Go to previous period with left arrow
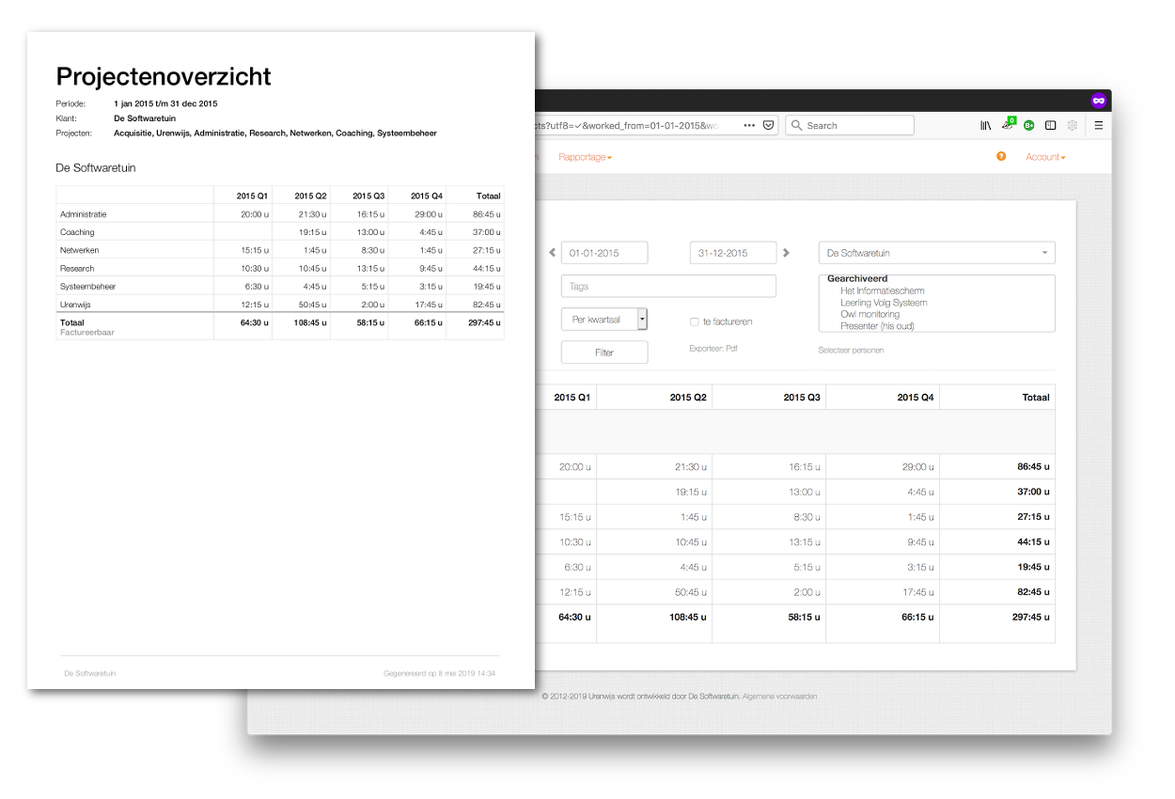The height and width of the screenshot is (799, 1175). point(553,253)
